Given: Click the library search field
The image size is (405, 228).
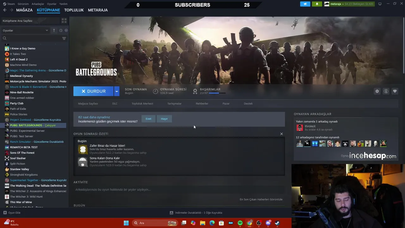Looking at the screenshot, I should [x=32, y=38].
